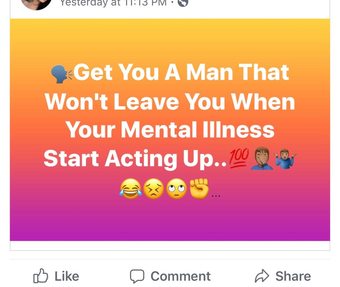
Task: Click the Share button label
Action: click(x=293, y=276)
